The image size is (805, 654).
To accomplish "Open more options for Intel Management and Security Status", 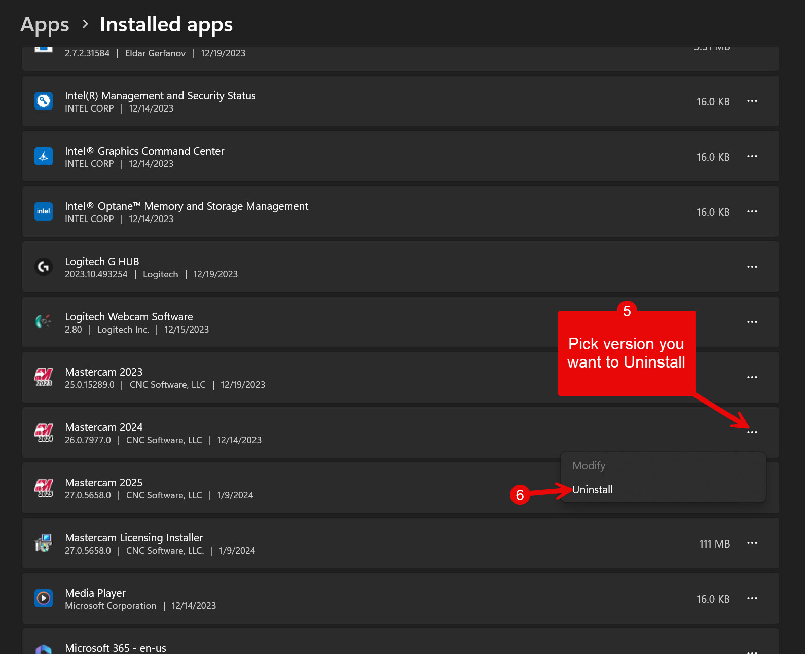I will coord(752,101).
